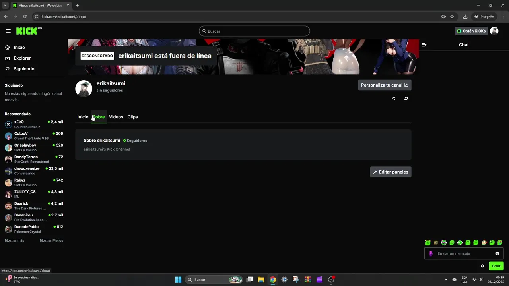
Task: Click the share channel icon
Action: pos(393,98)
